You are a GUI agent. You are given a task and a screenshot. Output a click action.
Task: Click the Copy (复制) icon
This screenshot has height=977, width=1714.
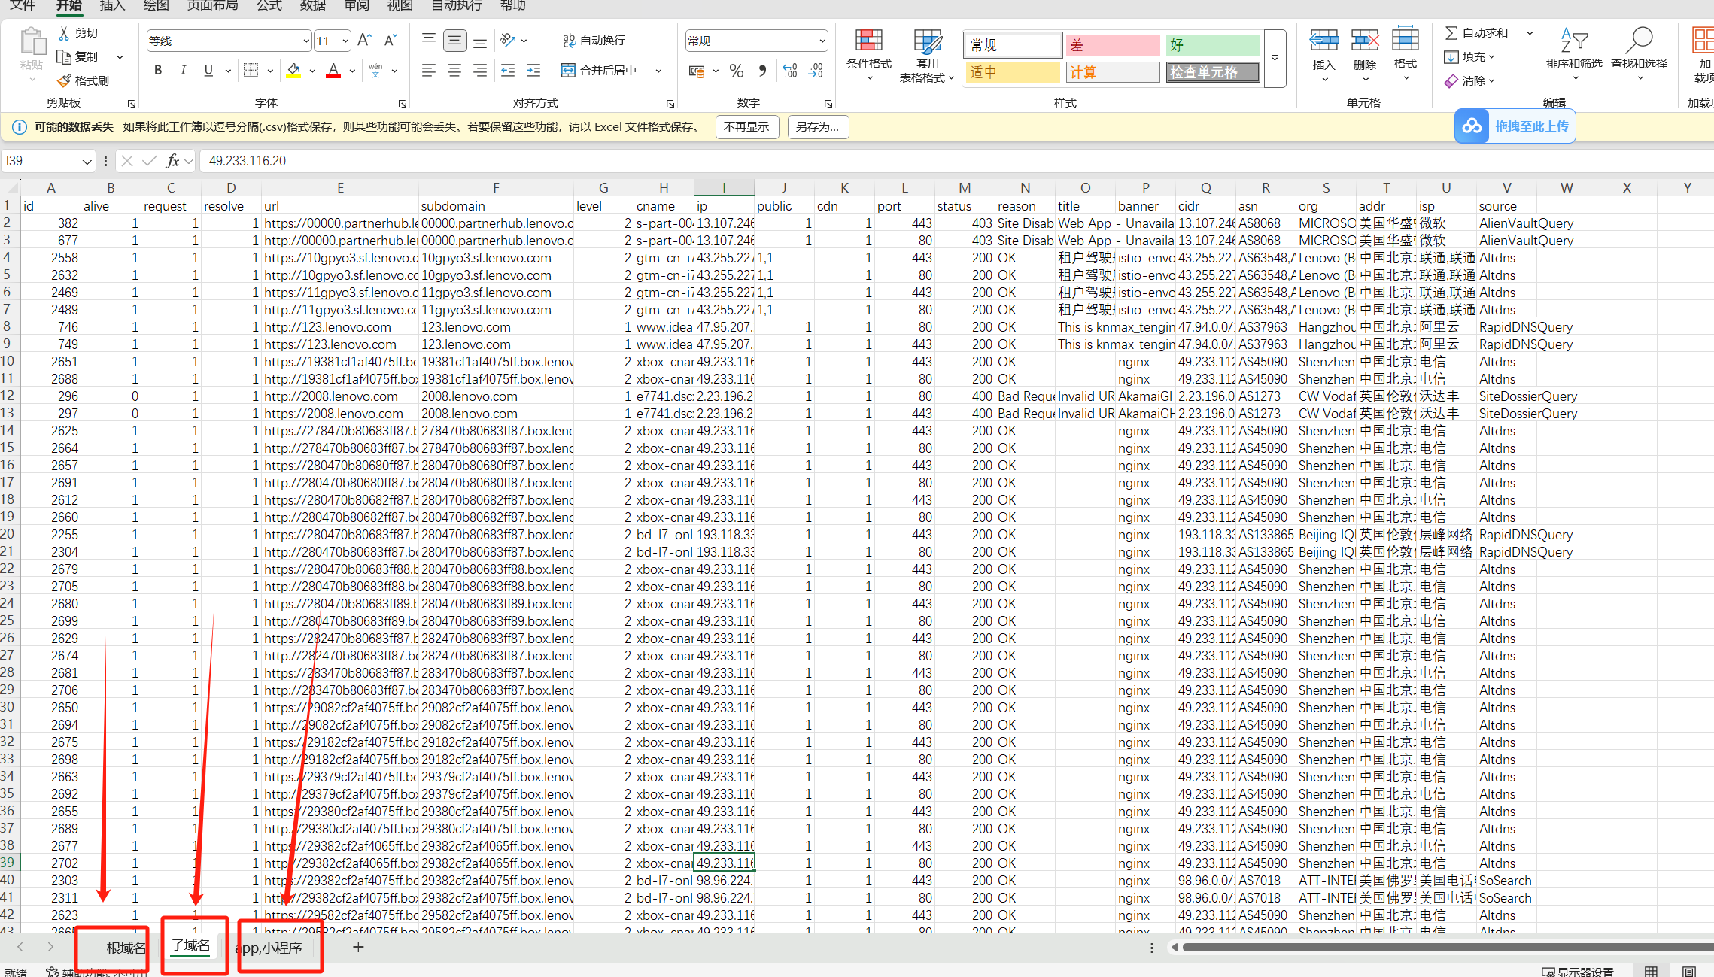[64, 56]
